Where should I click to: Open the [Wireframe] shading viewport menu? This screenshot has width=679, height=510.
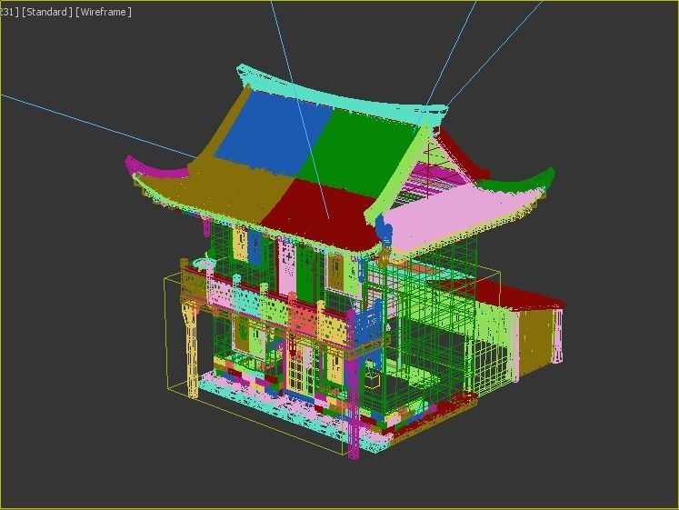[x=104, y=12]
